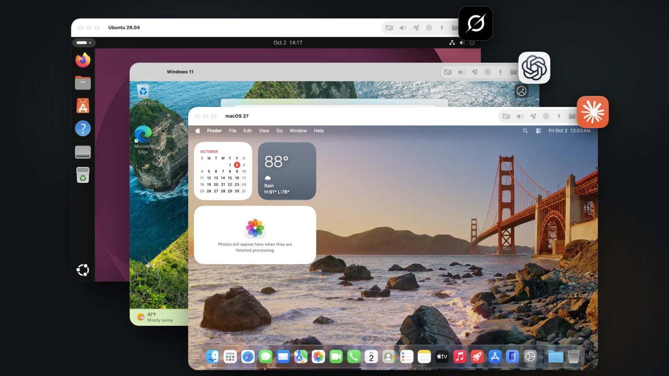Open FaceTime from the dock
Screen dimensions: 669x376
coord(336,356)
